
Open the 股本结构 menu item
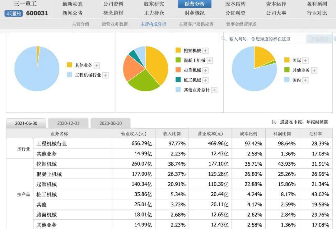(x=235, y=4)
